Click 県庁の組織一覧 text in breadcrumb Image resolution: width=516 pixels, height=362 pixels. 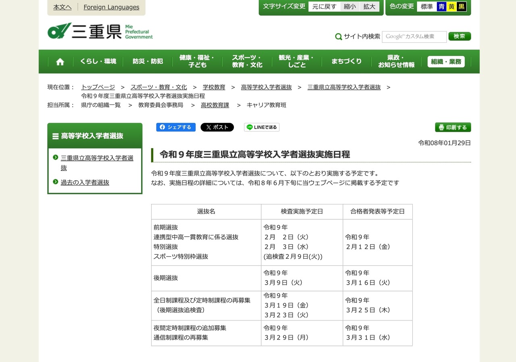(x=101, y=105)
